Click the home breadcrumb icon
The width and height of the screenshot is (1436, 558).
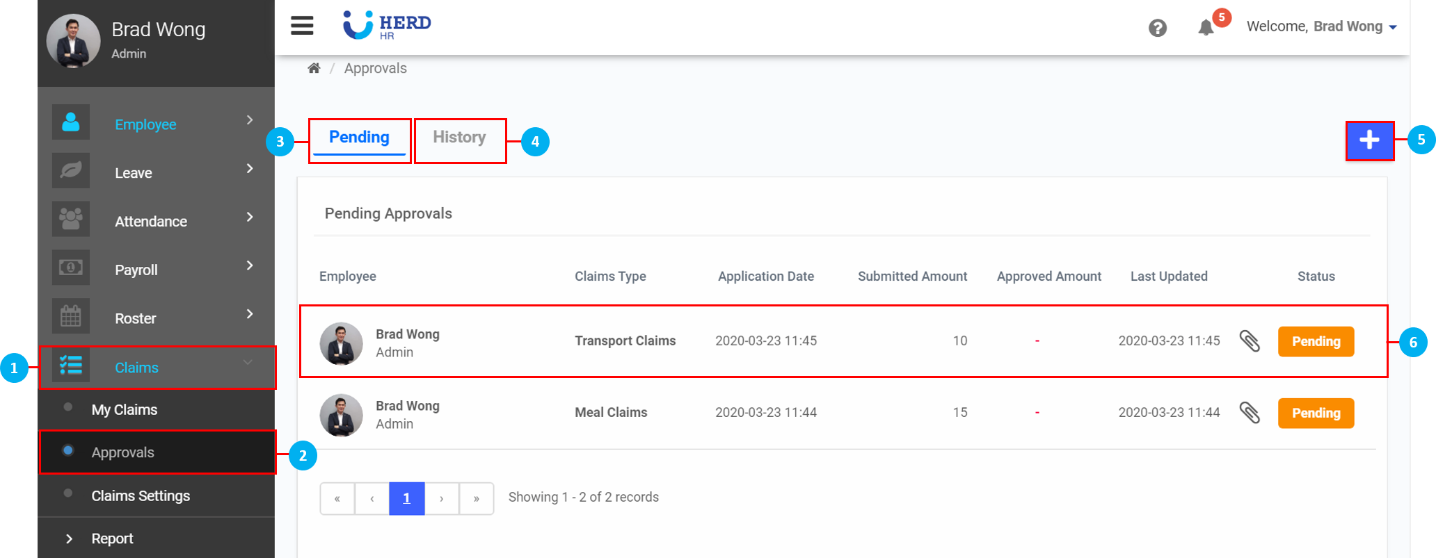(314, 68)
